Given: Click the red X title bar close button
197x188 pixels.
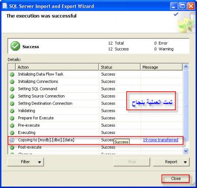Looking at the screenshot, I should 191,6.
